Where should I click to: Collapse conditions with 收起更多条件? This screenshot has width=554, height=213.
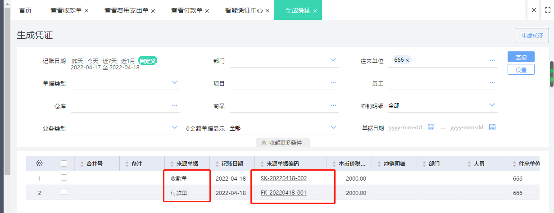pyautogui.click(x=282, y=142)
